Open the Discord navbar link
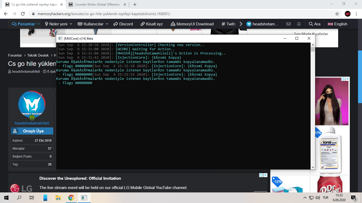This screenshot has height=203, width=362. (123, 24)
